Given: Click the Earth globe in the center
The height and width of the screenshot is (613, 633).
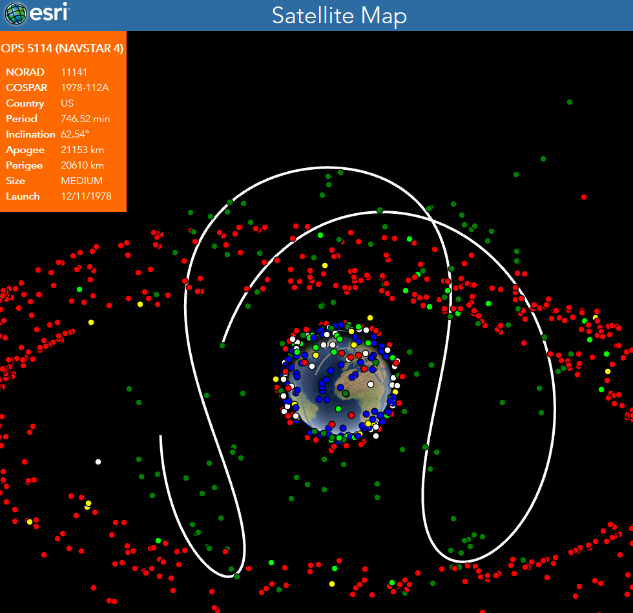Looking at the screenshot, I should click(340, 383).
